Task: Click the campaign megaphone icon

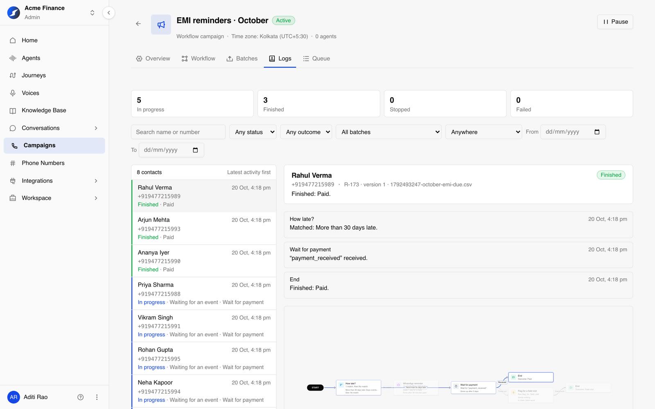Action: [x=161, y=25]
